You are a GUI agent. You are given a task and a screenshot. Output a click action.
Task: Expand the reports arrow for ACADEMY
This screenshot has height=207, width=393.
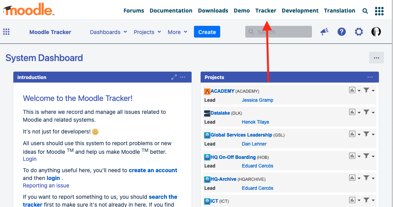pos(359,91)
